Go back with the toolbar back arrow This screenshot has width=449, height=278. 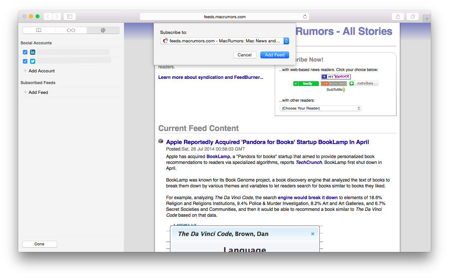[48, 17]
